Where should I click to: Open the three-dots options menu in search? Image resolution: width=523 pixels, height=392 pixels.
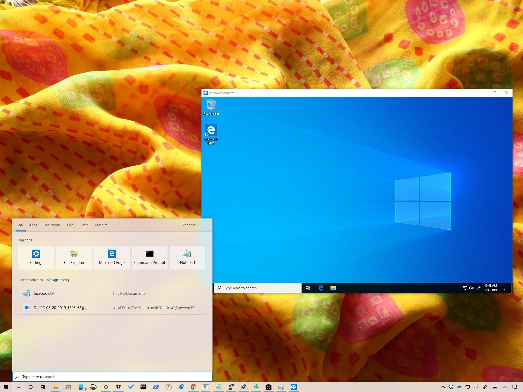tap(204, 225)
